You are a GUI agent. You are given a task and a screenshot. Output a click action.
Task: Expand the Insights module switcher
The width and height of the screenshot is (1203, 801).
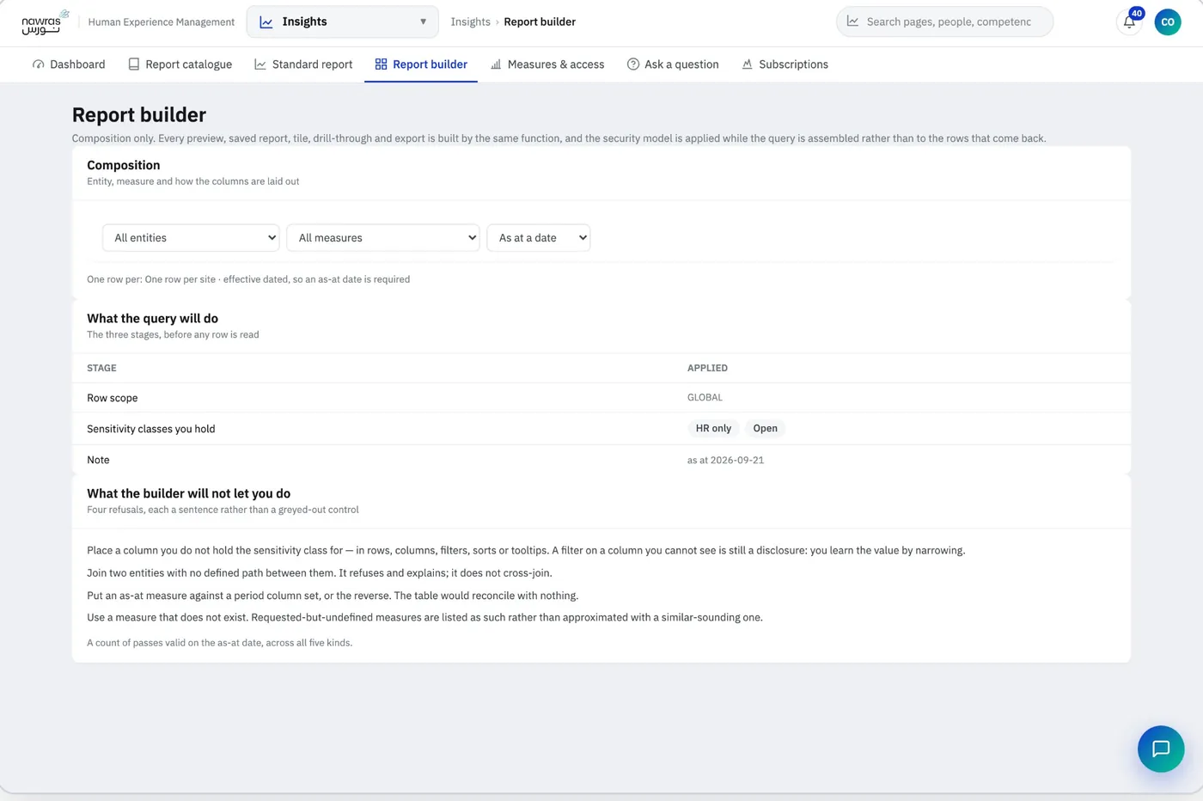point(343,22)
